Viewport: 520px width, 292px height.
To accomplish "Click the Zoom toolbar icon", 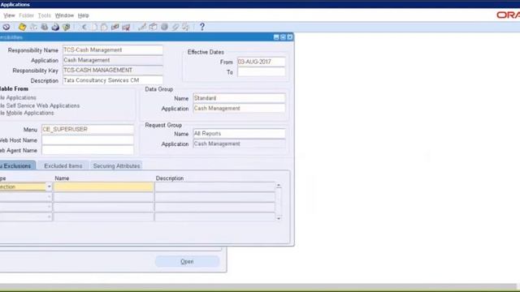I will point(154,27).
